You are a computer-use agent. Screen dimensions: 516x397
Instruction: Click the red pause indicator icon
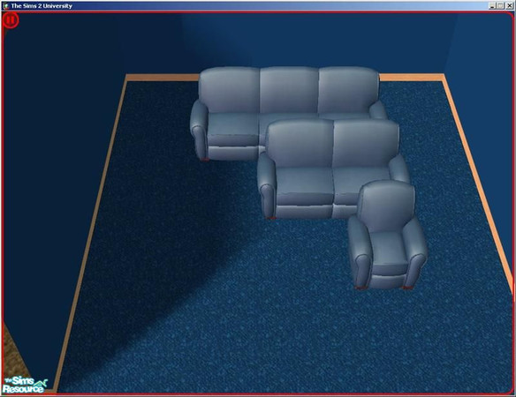(11, 20)
